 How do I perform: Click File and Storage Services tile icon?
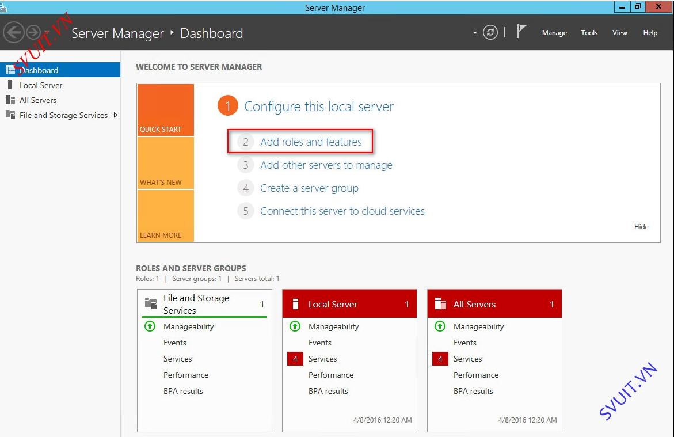(150, 303)
